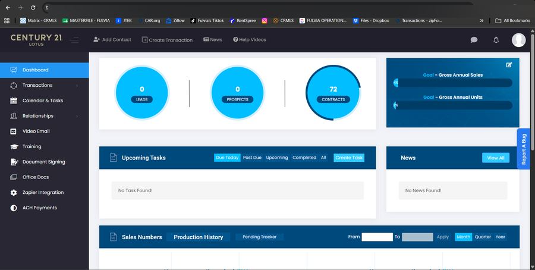Click the "No Task Found!" message
Screen dimensions: 535x270
pos(237,190)
